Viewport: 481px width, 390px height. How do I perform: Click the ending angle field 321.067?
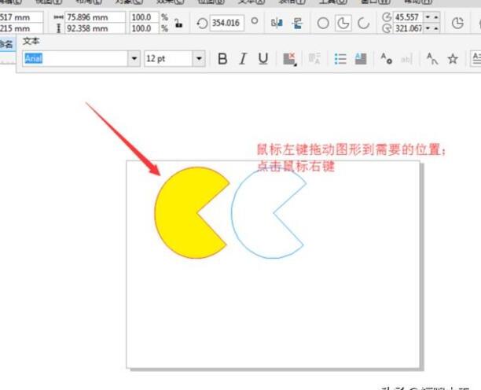point(408,28)
